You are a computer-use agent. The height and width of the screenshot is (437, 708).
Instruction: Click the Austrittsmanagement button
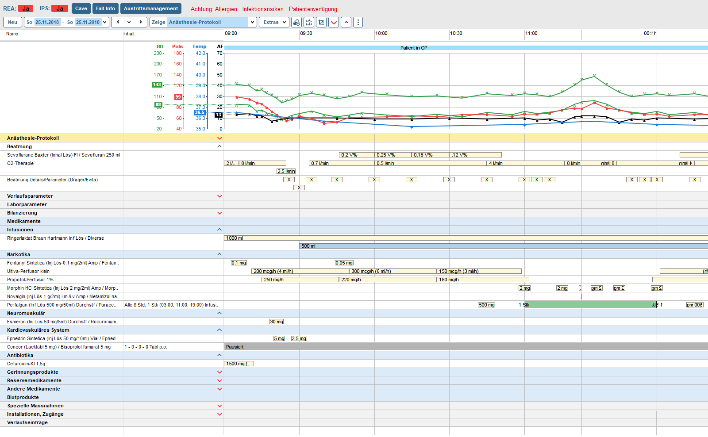[151, 8]
